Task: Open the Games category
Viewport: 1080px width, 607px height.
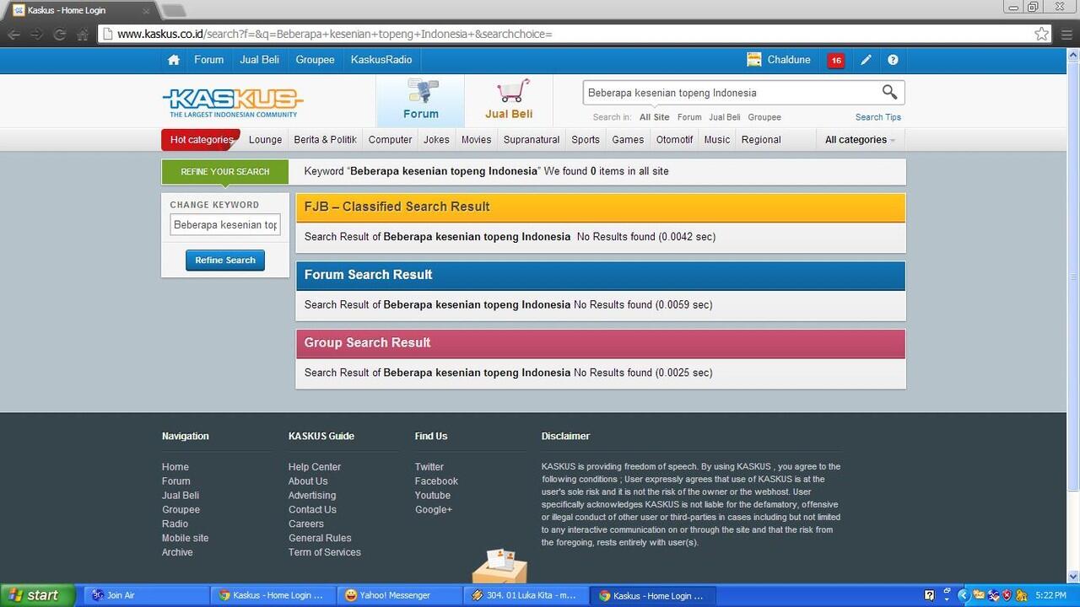Action: [628, 140]
